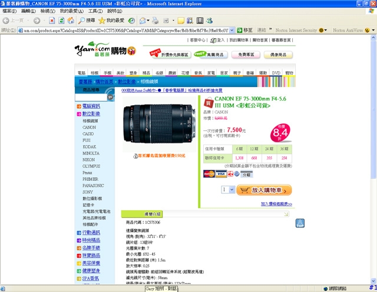The image size is (377, 292).
Task: Refresh the page with green arrows icon
Action: [61, 21]
